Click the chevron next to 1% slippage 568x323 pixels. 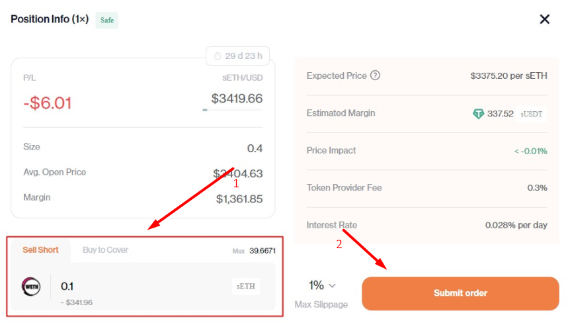tap(332, 286)
